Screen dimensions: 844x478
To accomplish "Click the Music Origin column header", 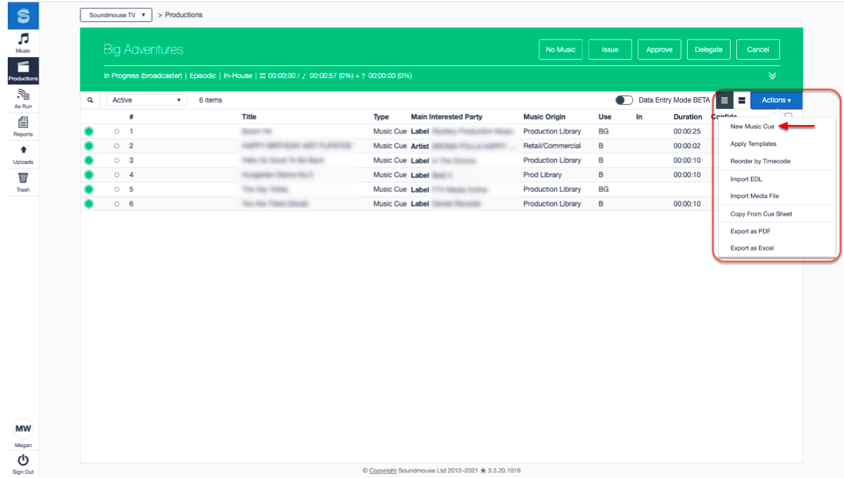I will [x=544, y=117].
